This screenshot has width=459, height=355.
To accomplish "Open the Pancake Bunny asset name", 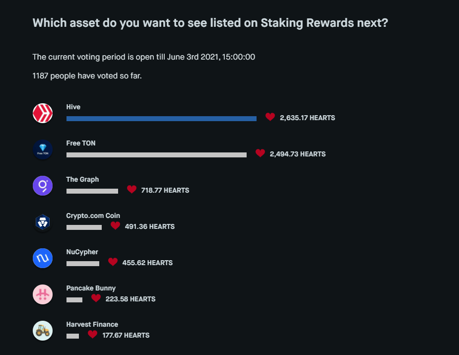I will (x=91, y=288).
